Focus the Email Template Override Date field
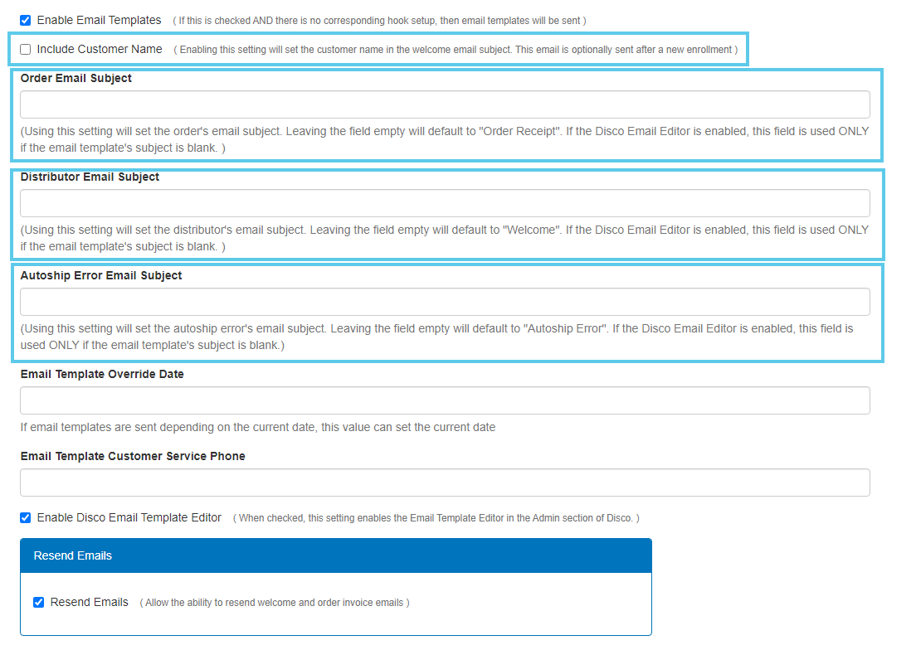Viewport: 916px width, 645px height. [x=445, y=400]
